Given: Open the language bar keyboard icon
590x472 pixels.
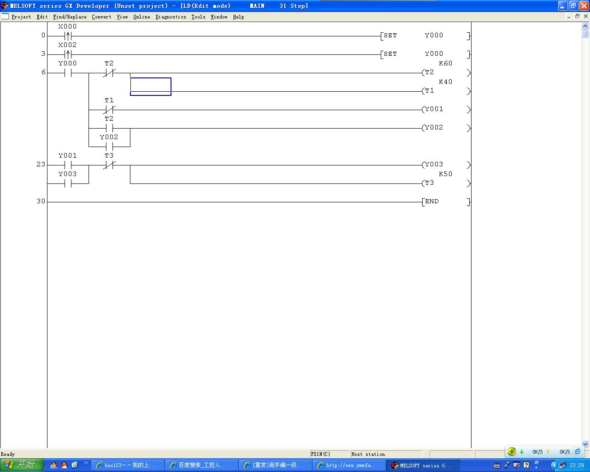Looking at the screenshot, I should coord(497,465).
